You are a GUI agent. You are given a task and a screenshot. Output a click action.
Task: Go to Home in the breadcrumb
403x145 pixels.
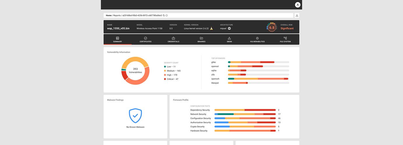click(108, 15)
